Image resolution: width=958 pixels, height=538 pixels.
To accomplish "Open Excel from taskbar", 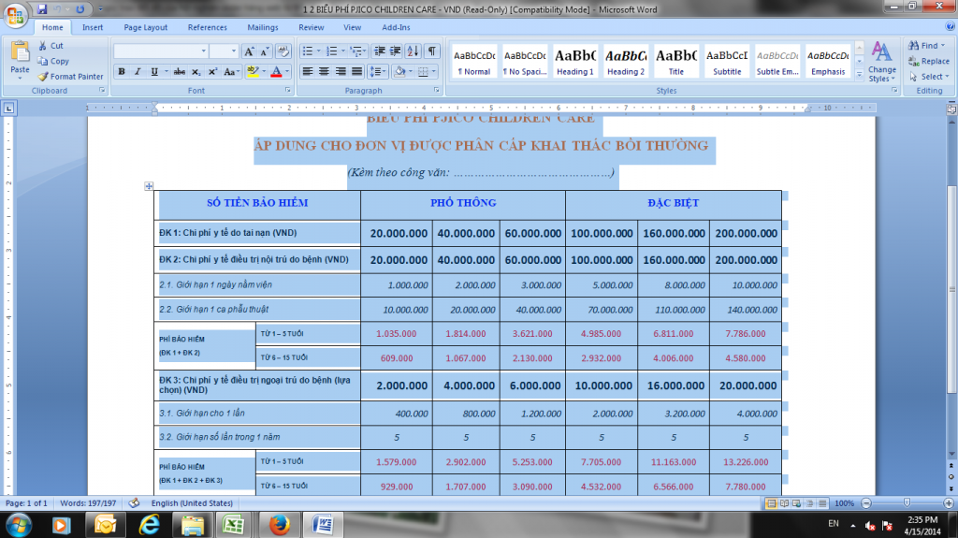I will 233,525.
